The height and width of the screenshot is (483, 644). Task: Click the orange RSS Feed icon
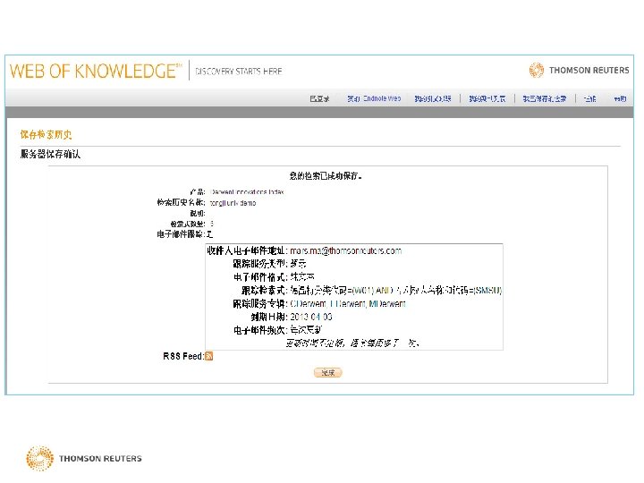(208, 356)
